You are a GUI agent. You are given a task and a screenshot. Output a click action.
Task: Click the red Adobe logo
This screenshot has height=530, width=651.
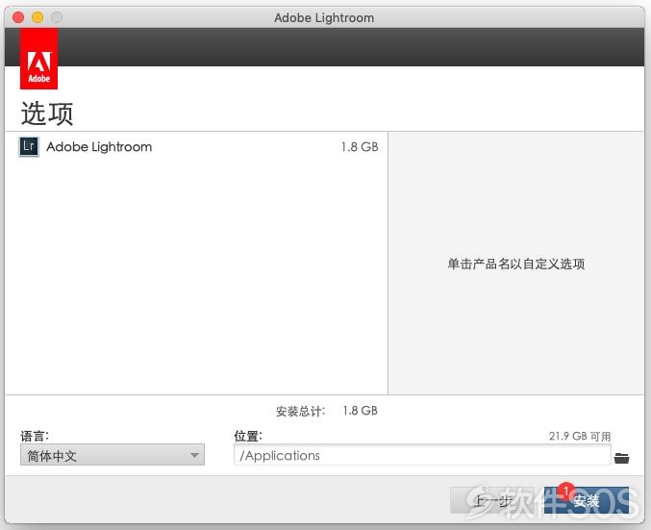pyautogui.click(x=39, y=59)
